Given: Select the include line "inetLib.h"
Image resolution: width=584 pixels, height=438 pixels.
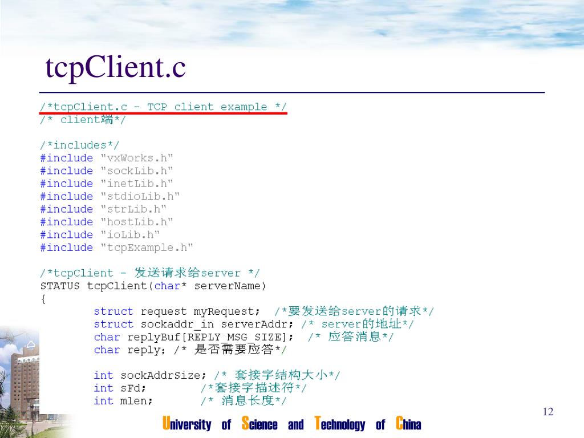Looking at the screenshot, I should tap(107, 183).
